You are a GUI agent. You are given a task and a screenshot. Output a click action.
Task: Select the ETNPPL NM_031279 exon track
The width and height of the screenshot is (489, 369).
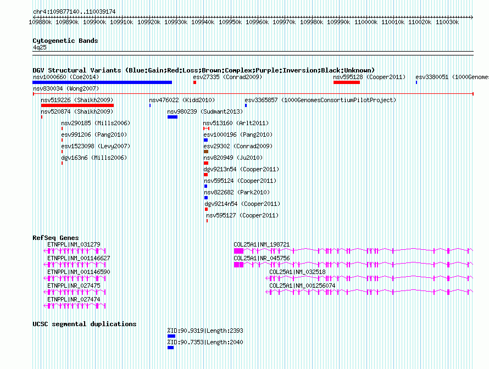pos(75,251)
